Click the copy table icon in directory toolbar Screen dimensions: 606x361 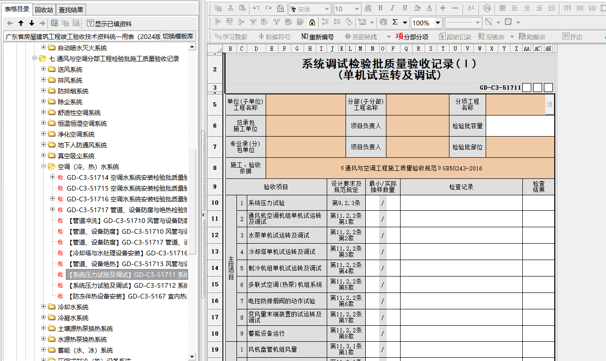(65, 23)
